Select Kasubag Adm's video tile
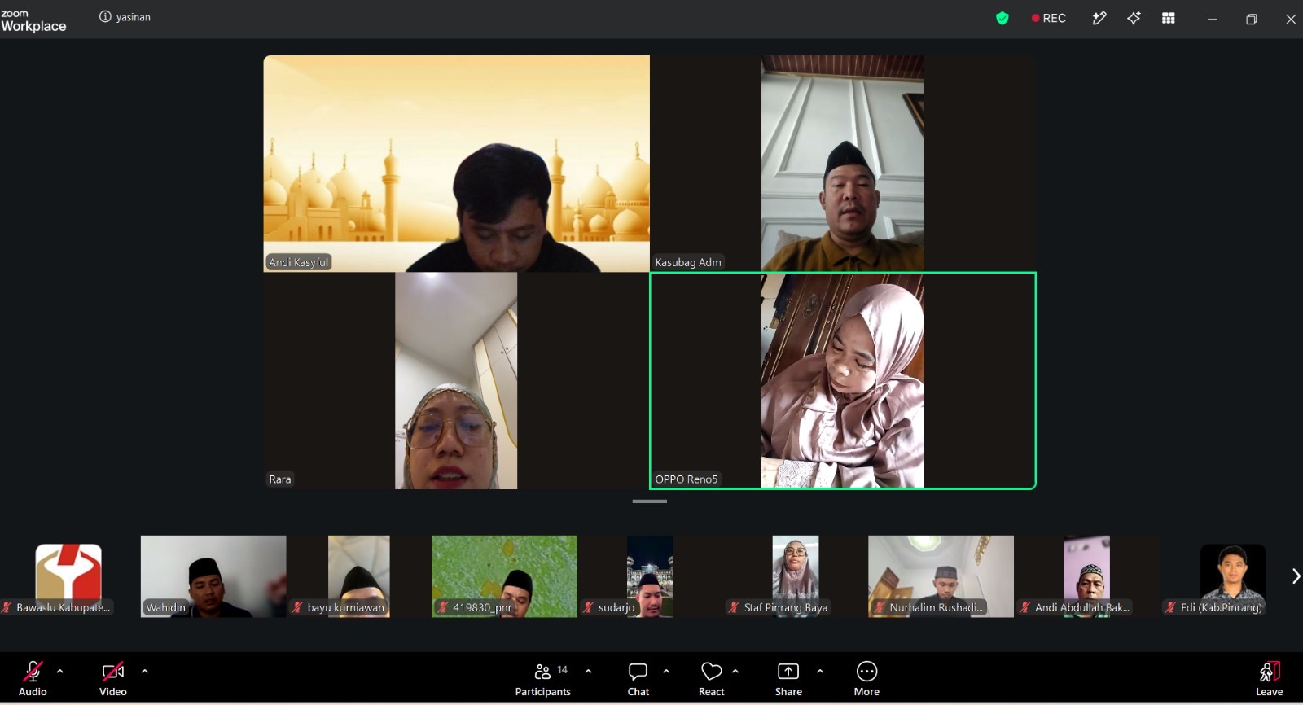1303x705 pixels. (x=843, y=164)
